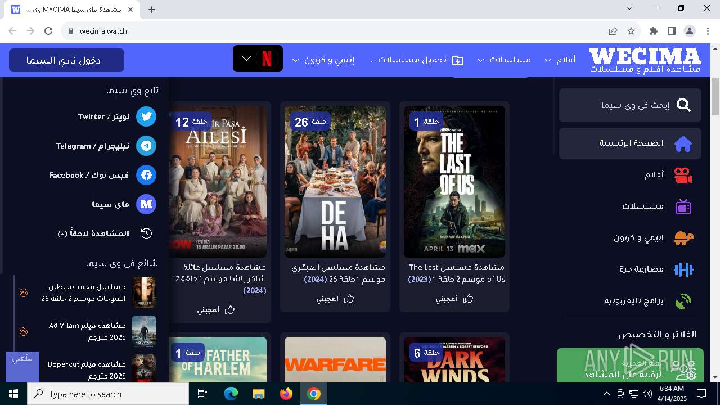Screen dimensions: 720x405
Task: Share this page icon in address bar
Action: pos(613,31)
